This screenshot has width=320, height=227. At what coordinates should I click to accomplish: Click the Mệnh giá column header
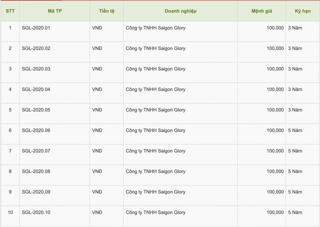click(x=261, y=11)
